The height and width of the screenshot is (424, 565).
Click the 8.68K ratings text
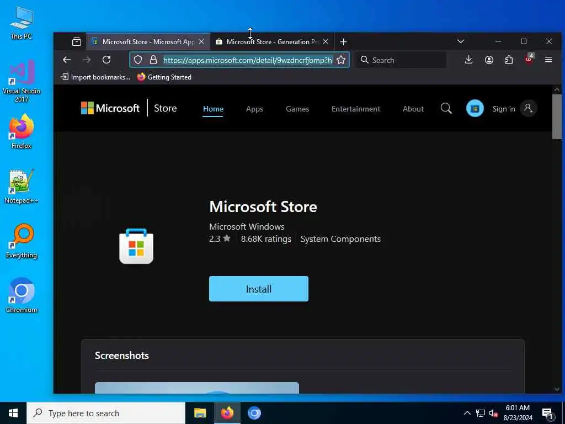click(x=266, y=239)
